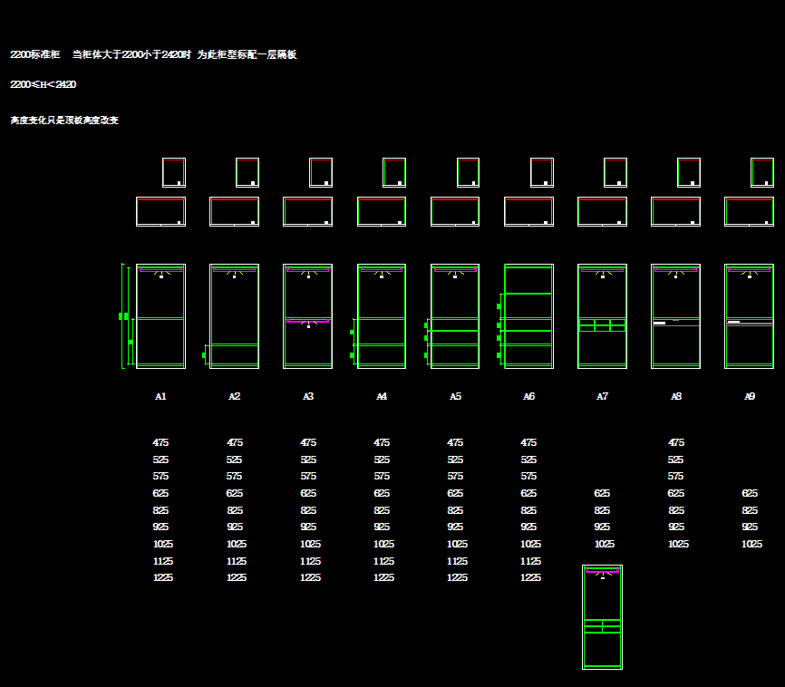
Task: Select the A9 cabinet label
Action: pyautogui.click(x=750, y=397)
